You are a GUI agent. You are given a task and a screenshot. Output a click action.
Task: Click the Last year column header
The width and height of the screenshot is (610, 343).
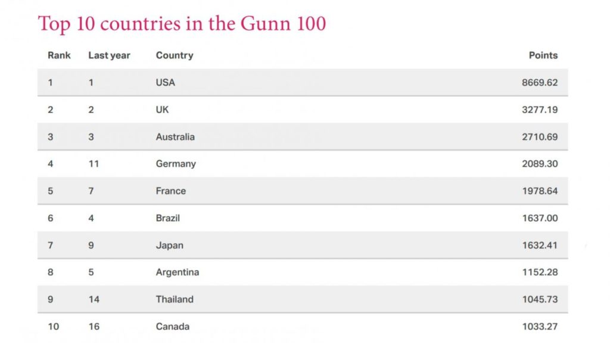110,55
